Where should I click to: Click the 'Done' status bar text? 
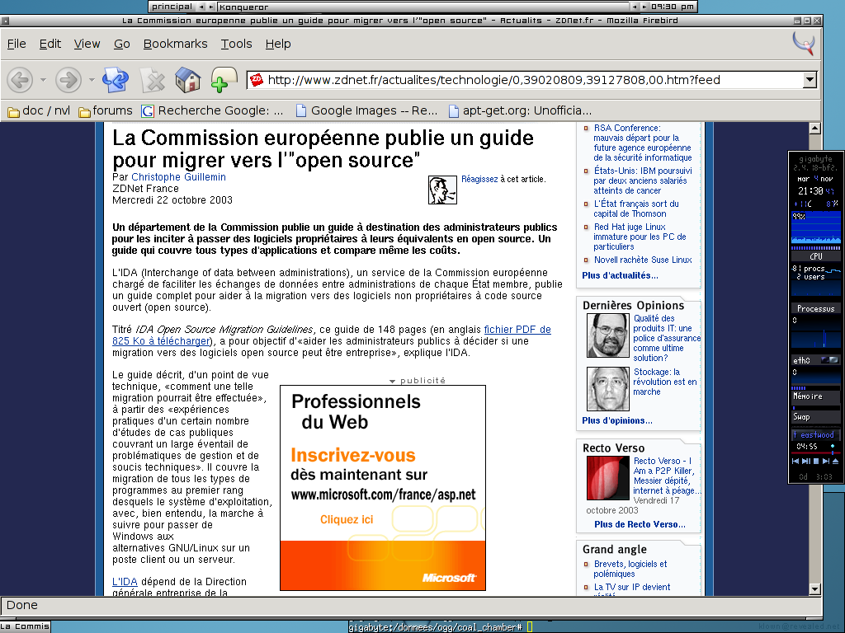[22, 606]
